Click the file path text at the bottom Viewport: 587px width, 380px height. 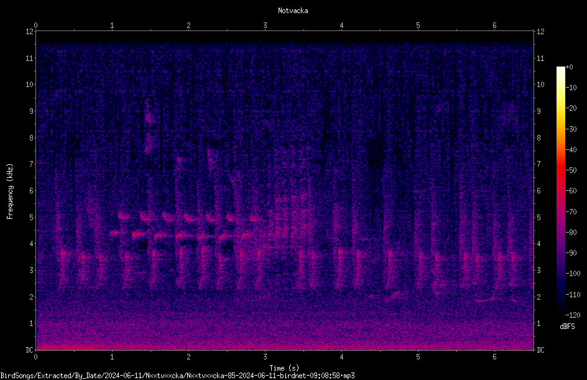coord(177,376)
